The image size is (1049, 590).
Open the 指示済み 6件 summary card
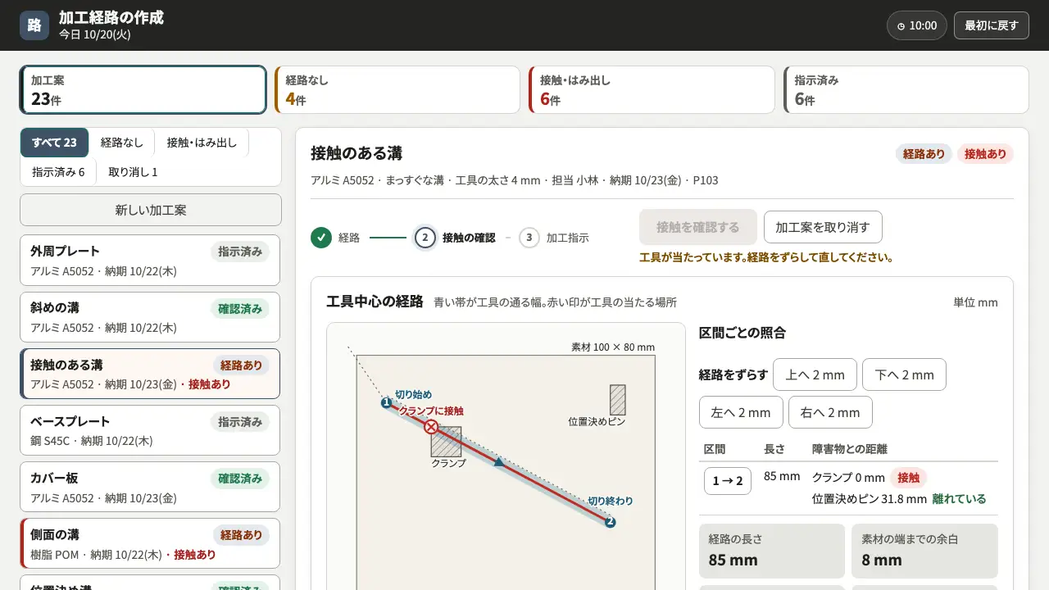906,89
